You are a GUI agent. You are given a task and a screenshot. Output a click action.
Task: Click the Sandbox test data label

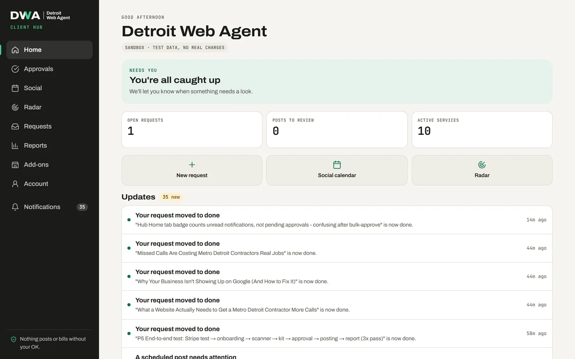(174, 47)
